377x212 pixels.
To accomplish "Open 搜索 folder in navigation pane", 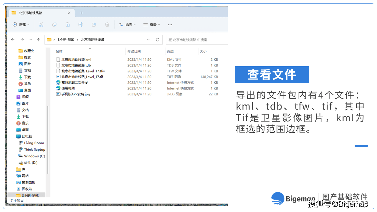I will (27, 57).
